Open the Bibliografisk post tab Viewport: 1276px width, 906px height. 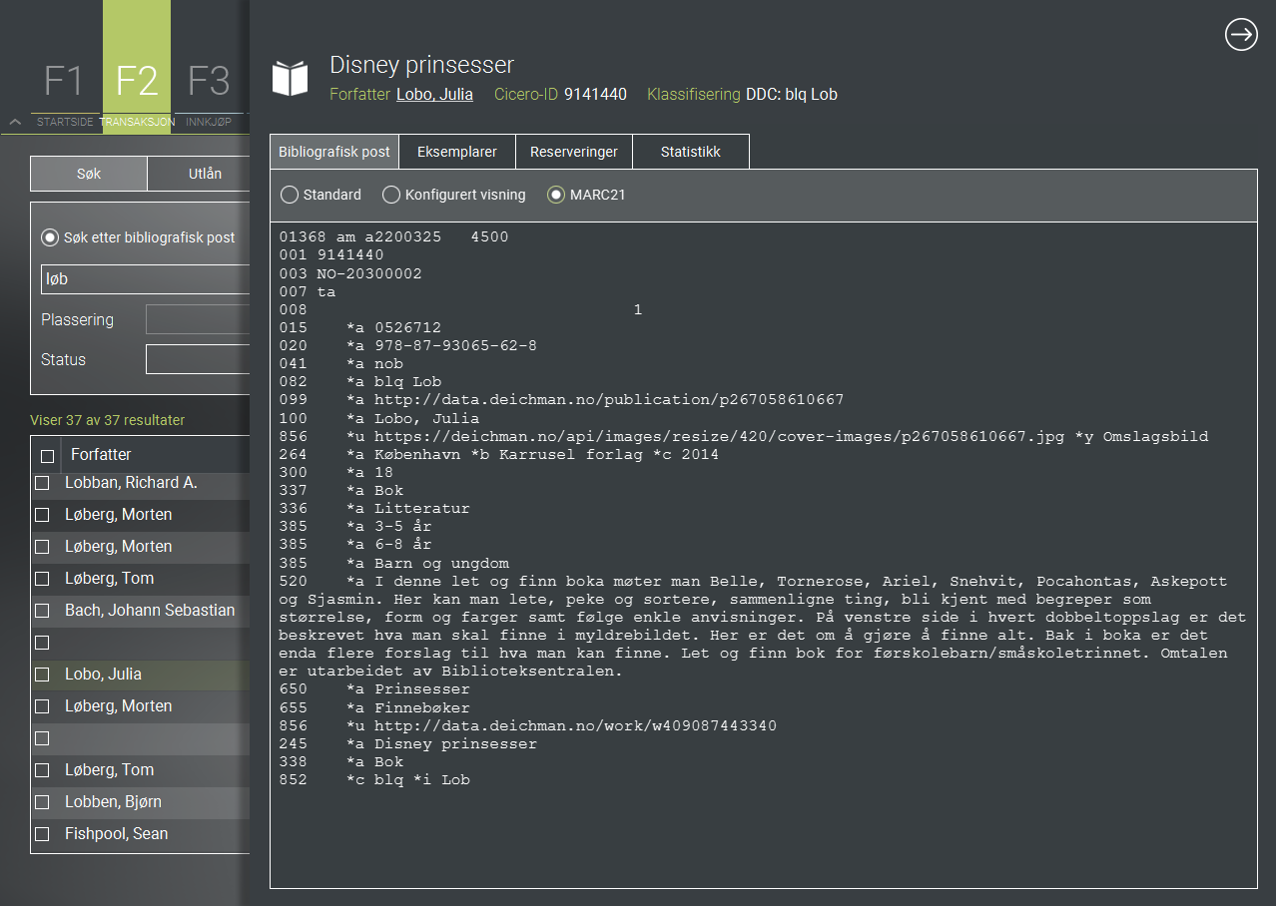[x=334, y=152]
